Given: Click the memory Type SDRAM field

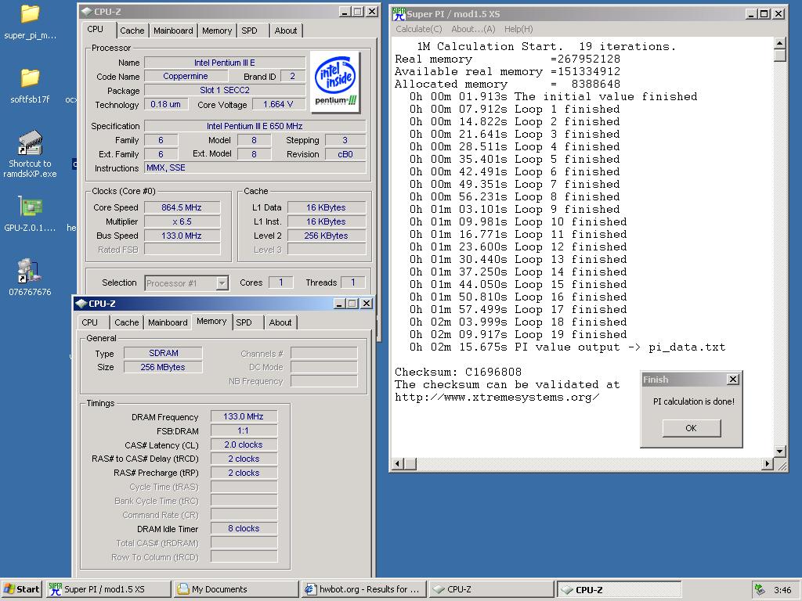Looking at the screenshot, I should [x=163, y=353].
